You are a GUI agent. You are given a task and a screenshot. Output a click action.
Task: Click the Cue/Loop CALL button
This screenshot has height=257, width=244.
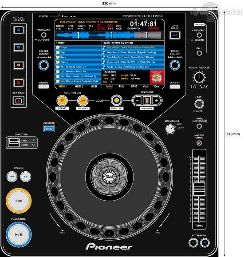(x=199, y=53)
